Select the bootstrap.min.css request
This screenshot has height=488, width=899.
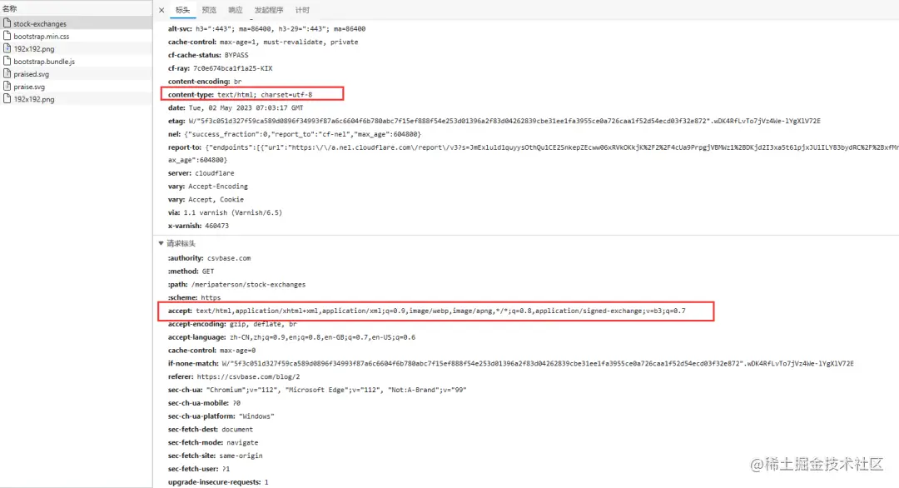(77, 36)
